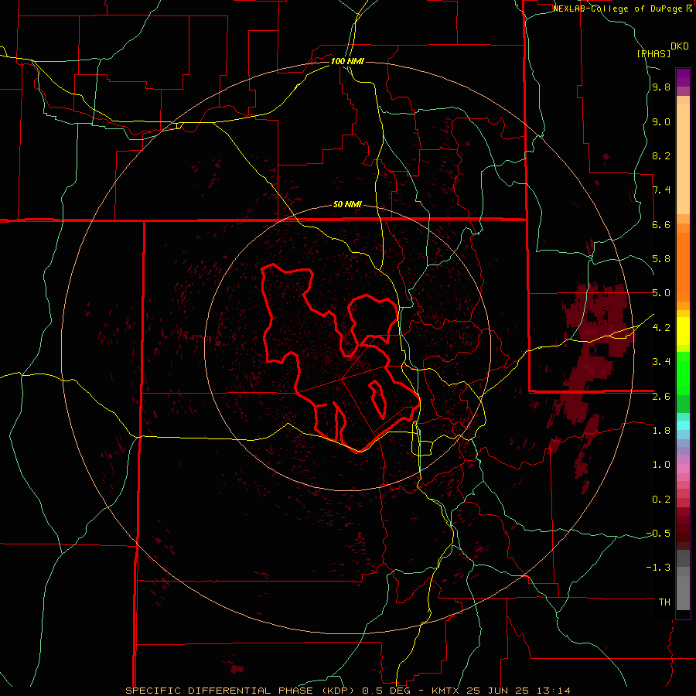Pick the yellow band on the KDP color bar

point(683,331)
